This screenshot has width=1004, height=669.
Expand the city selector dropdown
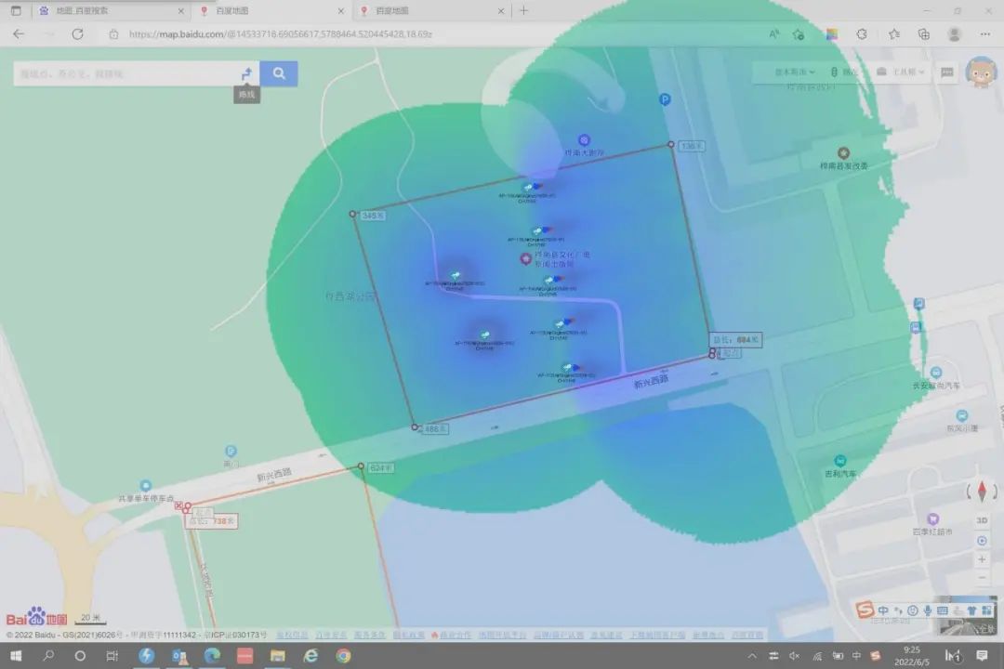pos(795,72)
